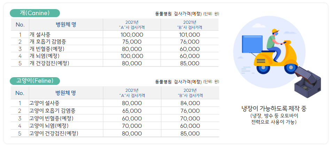
Task: Click the canine table 병원체 명 header
Action: 66,24
